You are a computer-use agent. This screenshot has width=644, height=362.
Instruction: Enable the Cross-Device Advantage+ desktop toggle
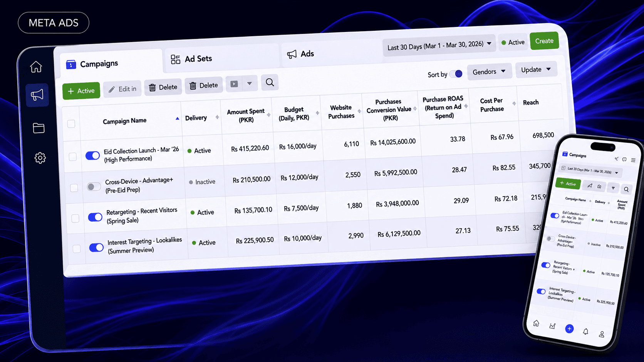click(x=94, y=187)
